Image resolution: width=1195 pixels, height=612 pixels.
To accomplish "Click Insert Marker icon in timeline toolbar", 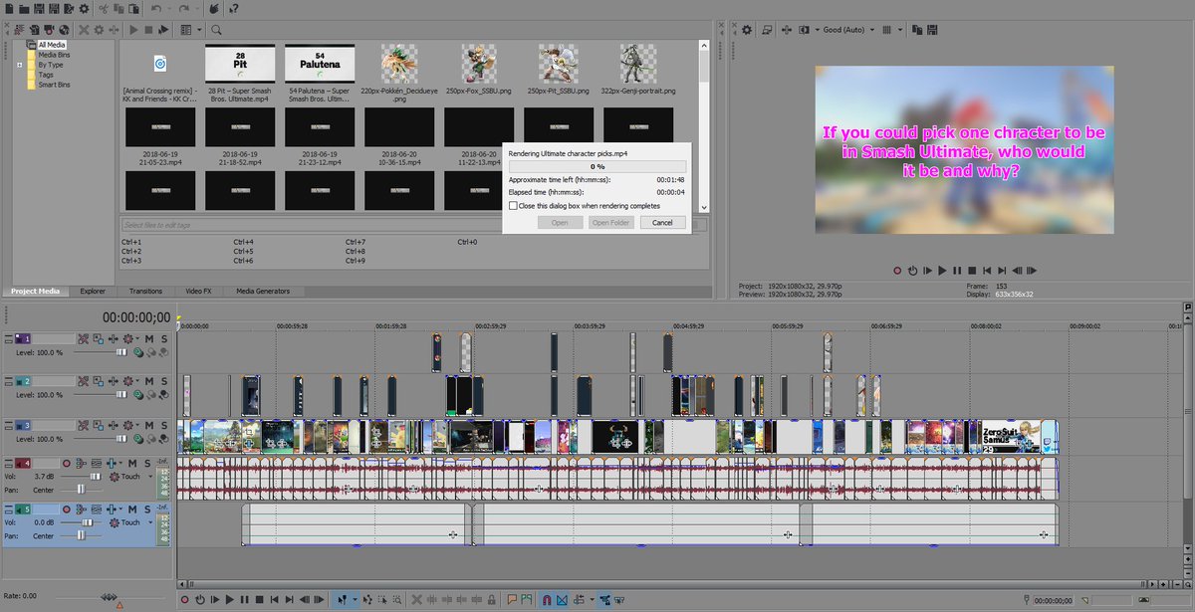I will [x=512, y=600].
